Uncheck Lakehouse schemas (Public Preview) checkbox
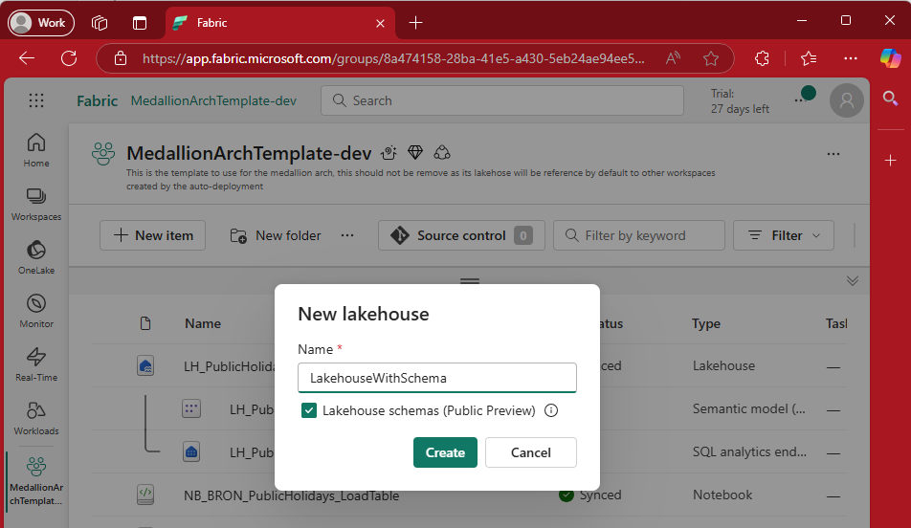Screen dimensions: 911x528 click(x=309, y=410)
